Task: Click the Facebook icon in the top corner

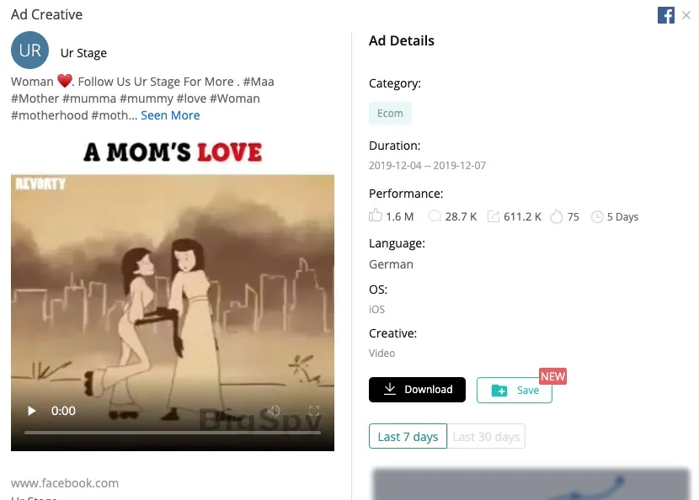Action: pyautogui.click(x=666, y=15)
